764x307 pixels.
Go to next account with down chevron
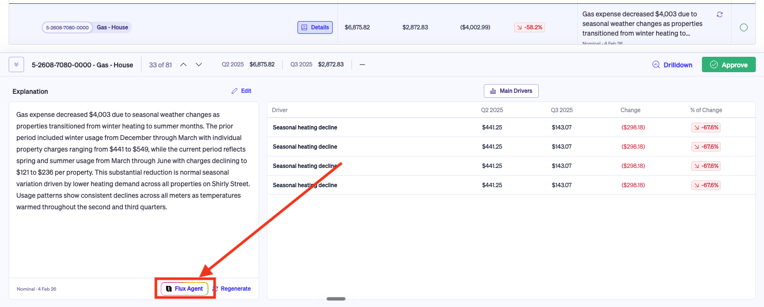tap(199, 64)
